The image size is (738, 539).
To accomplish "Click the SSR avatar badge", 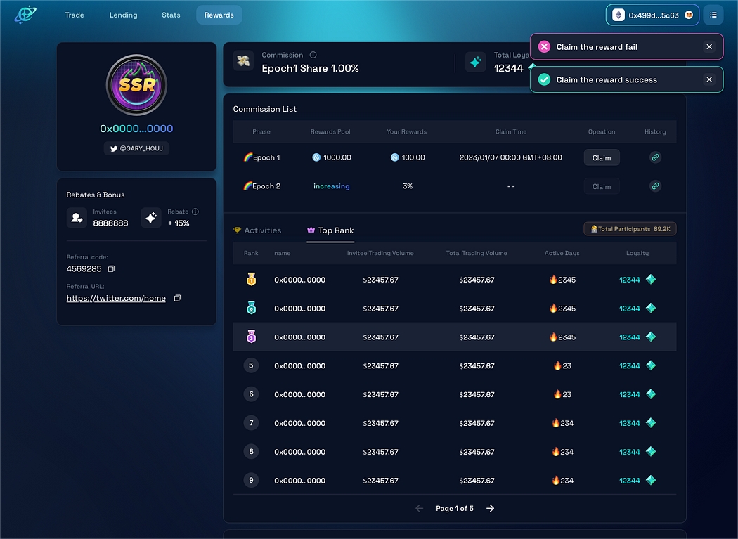I will [136, 85].
